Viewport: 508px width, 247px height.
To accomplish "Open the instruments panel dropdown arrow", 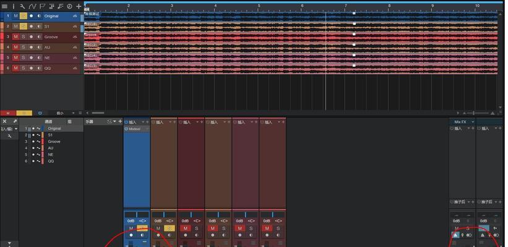I will (114, 122).
